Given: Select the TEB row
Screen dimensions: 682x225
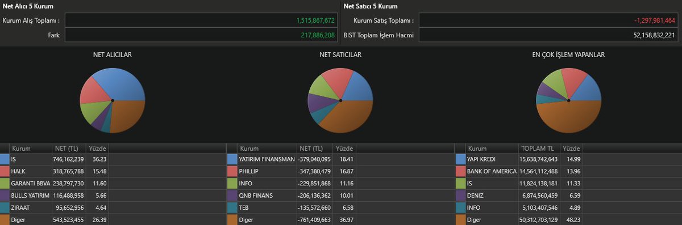Looking at the screenshot, I should pyautogui.click(x=340, y=207).
